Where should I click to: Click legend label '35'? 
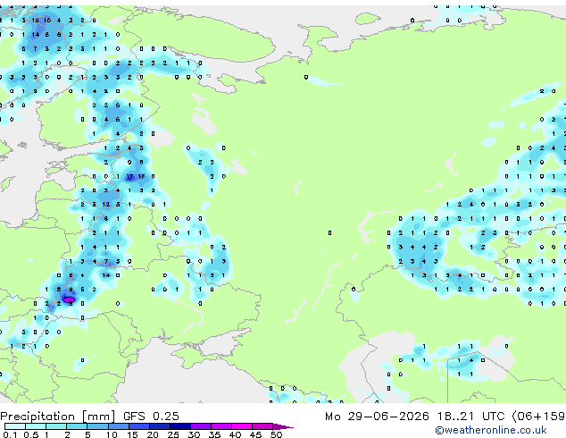tap(214, 434)
